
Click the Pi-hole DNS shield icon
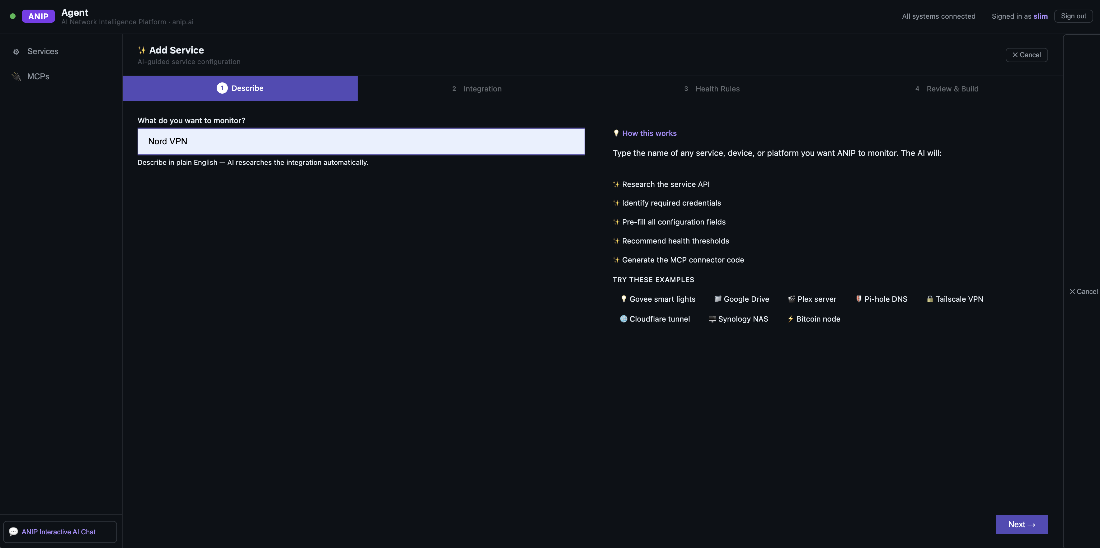point(859,299)
